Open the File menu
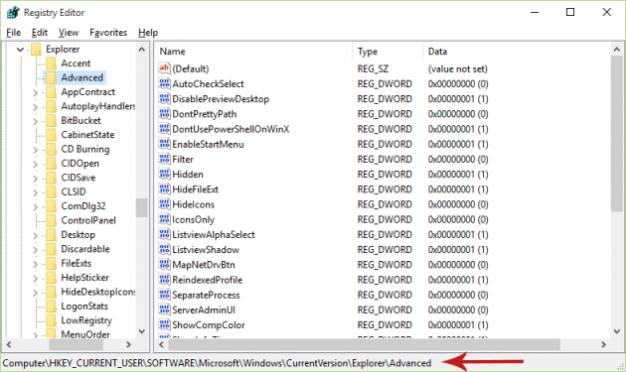 point(14,33)
